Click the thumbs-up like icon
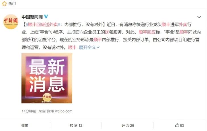The image size is (207, 131). click(x=177, y=125)
